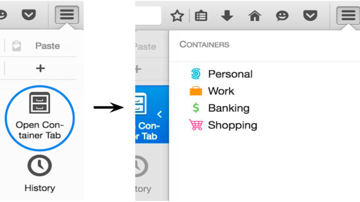Click the bookmark star icon
Viewport: 360px width, 202px height.
click(x=177, y=16)
